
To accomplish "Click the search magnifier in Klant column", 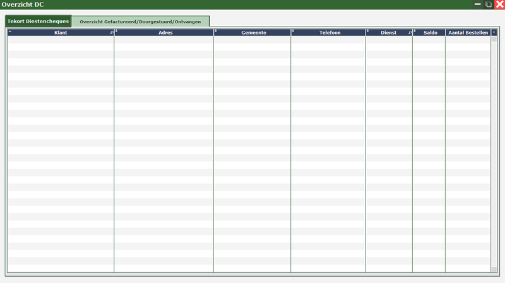I will click(x=111, y=32).
